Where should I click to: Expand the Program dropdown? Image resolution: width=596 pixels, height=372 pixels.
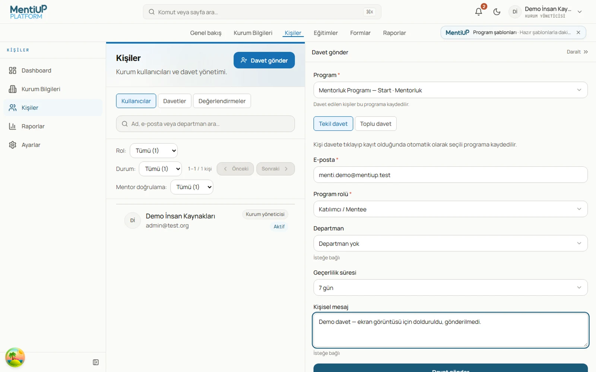(x=450, y=90)
